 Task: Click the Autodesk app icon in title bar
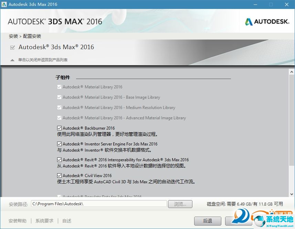coord(4,4)
